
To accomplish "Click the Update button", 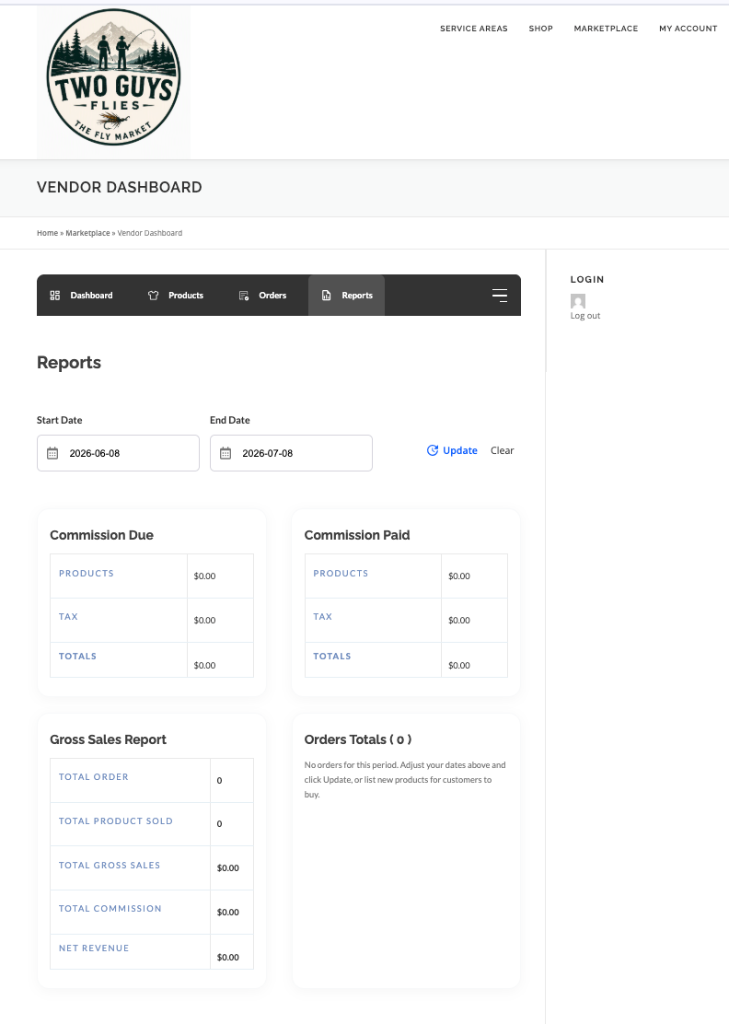I will tap(452, 450).
